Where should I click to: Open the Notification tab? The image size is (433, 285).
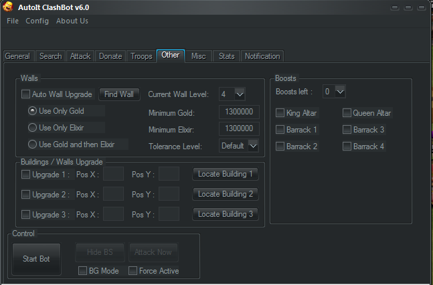(262, 56)
